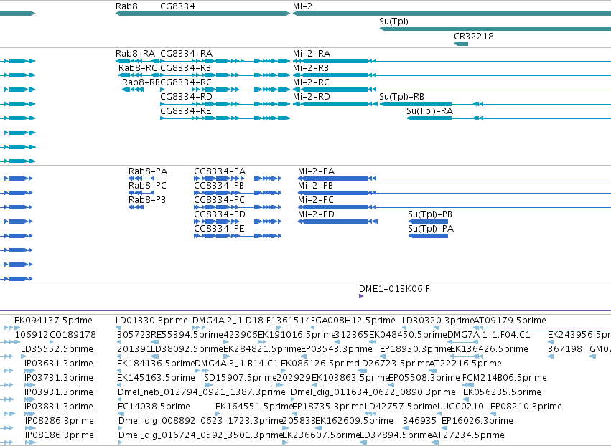The width and height of the screenshot is (611, 446).
Task: Select EST label LD30320.3prime
Action: click(438, 321)
